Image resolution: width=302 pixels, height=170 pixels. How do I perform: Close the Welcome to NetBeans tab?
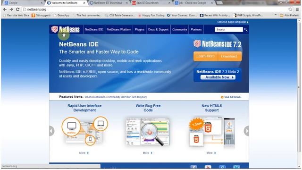(84, 3)
